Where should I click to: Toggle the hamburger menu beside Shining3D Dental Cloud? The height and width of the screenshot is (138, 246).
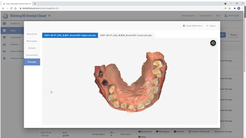50,16
